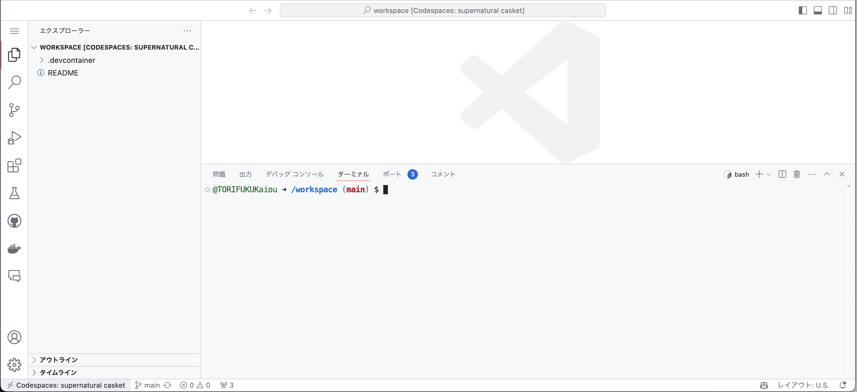The image size is (857, 392).
Task: Toggle the primary side bar visibility
Action: [803, 10]
